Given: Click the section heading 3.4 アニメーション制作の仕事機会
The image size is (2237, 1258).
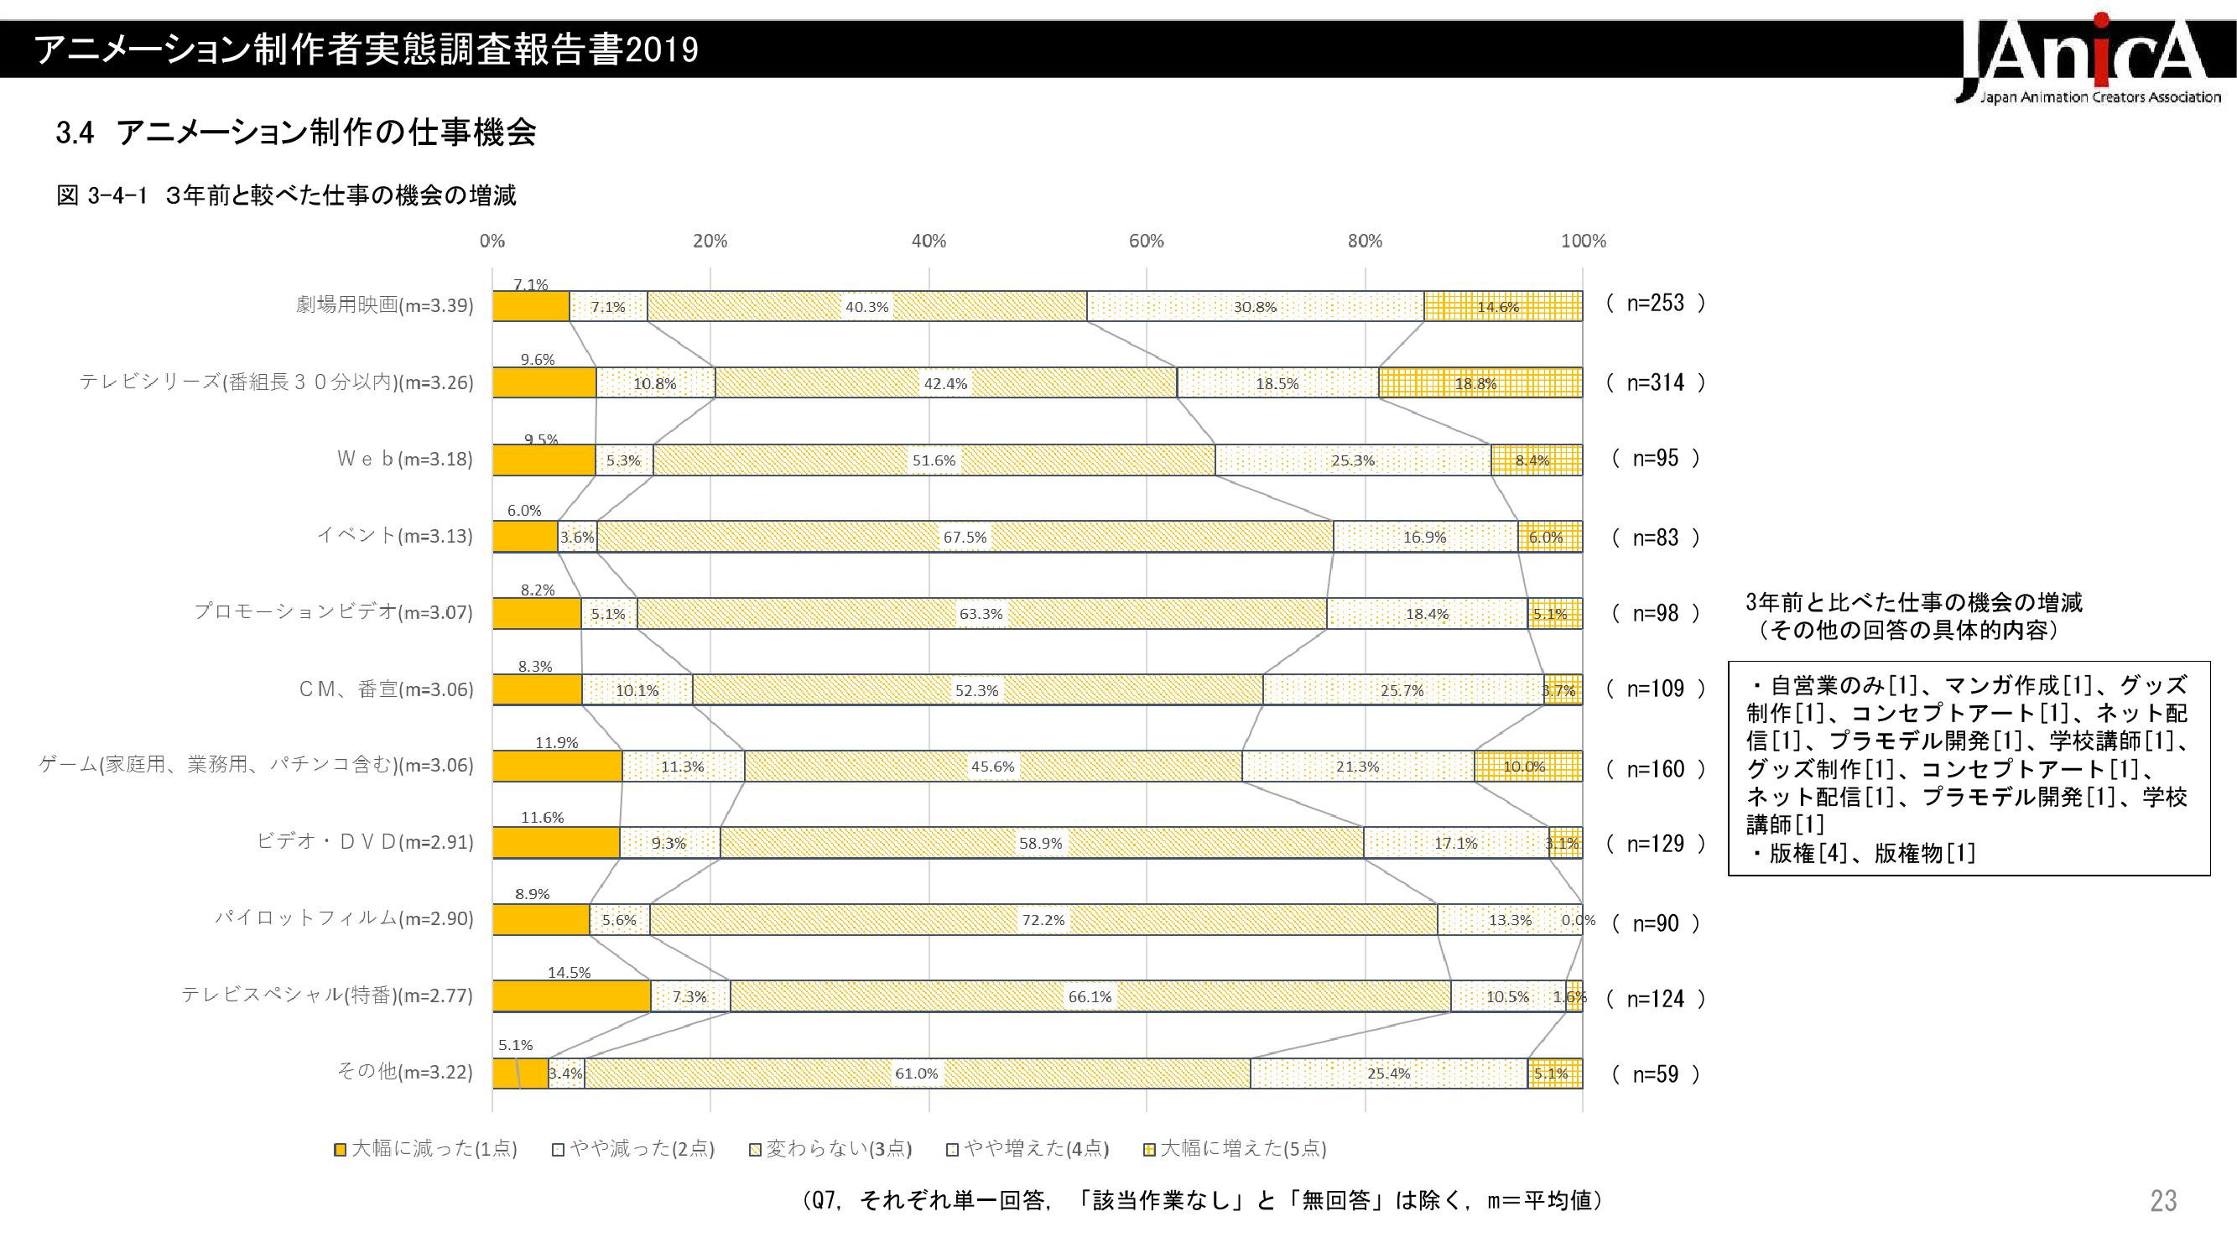Looking at the screenshot, I should click(296, 132).
